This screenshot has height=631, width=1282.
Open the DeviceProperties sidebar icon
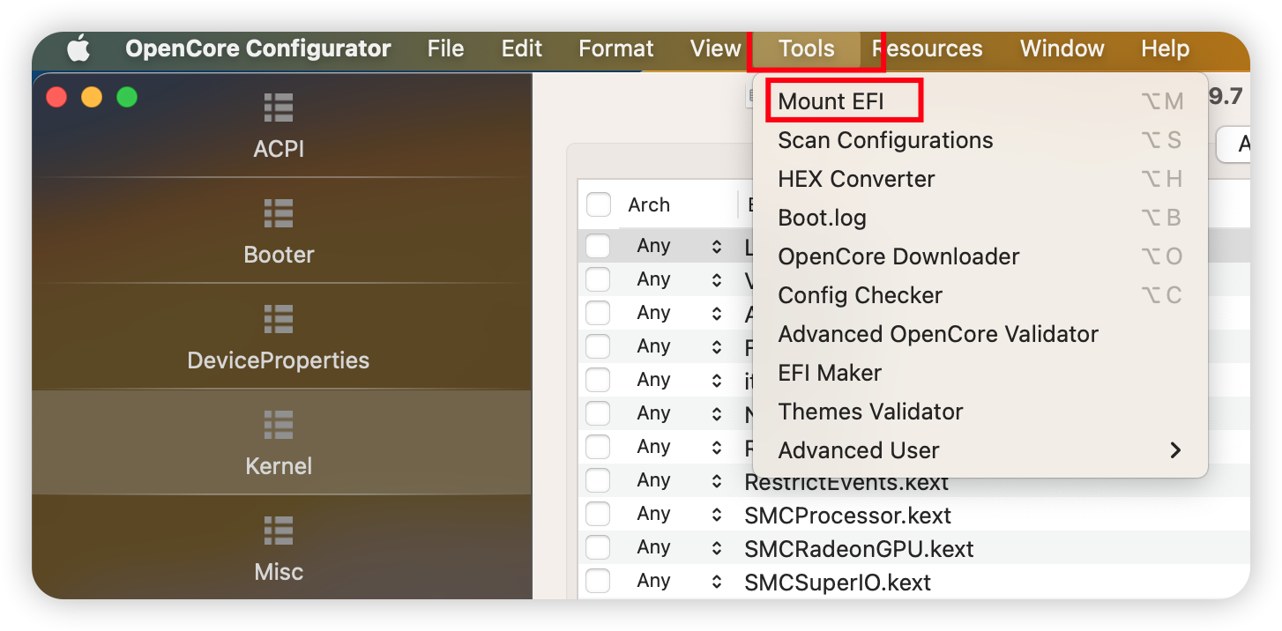tap(279, 320)
